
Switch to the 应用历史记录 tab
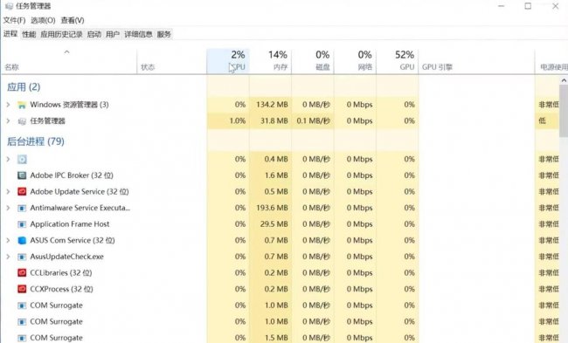(61, 34)
